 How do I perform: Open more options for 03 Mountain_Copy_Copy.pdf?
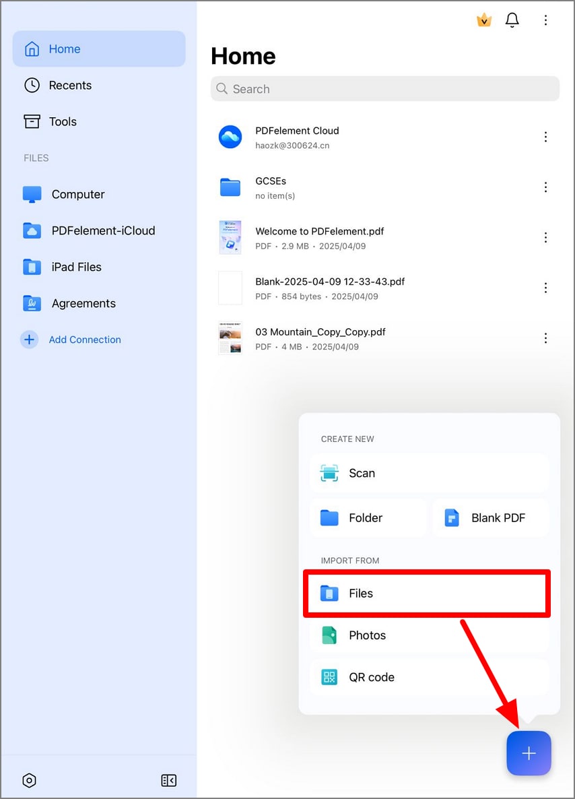pyautogui.click(x=545, y=338)
